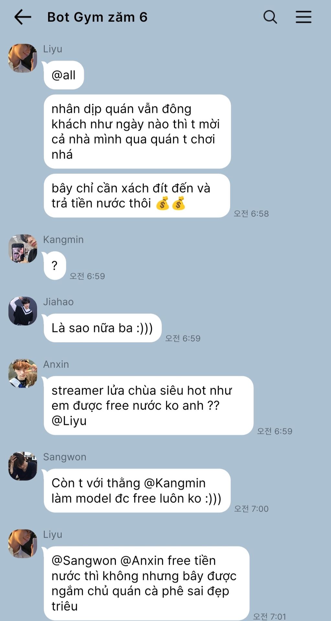Screen dimensions: 331x621
Task: Tap the Kangmin sender name label
Action: pos(63,240)
